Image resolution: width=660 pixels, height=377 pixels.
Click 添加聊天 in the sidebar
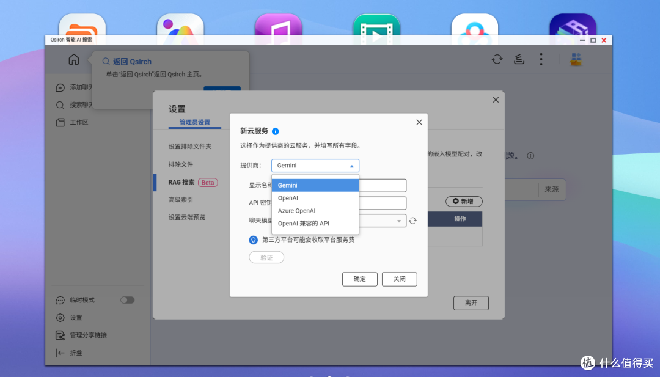pyautogui.click(x=81, y=87)
